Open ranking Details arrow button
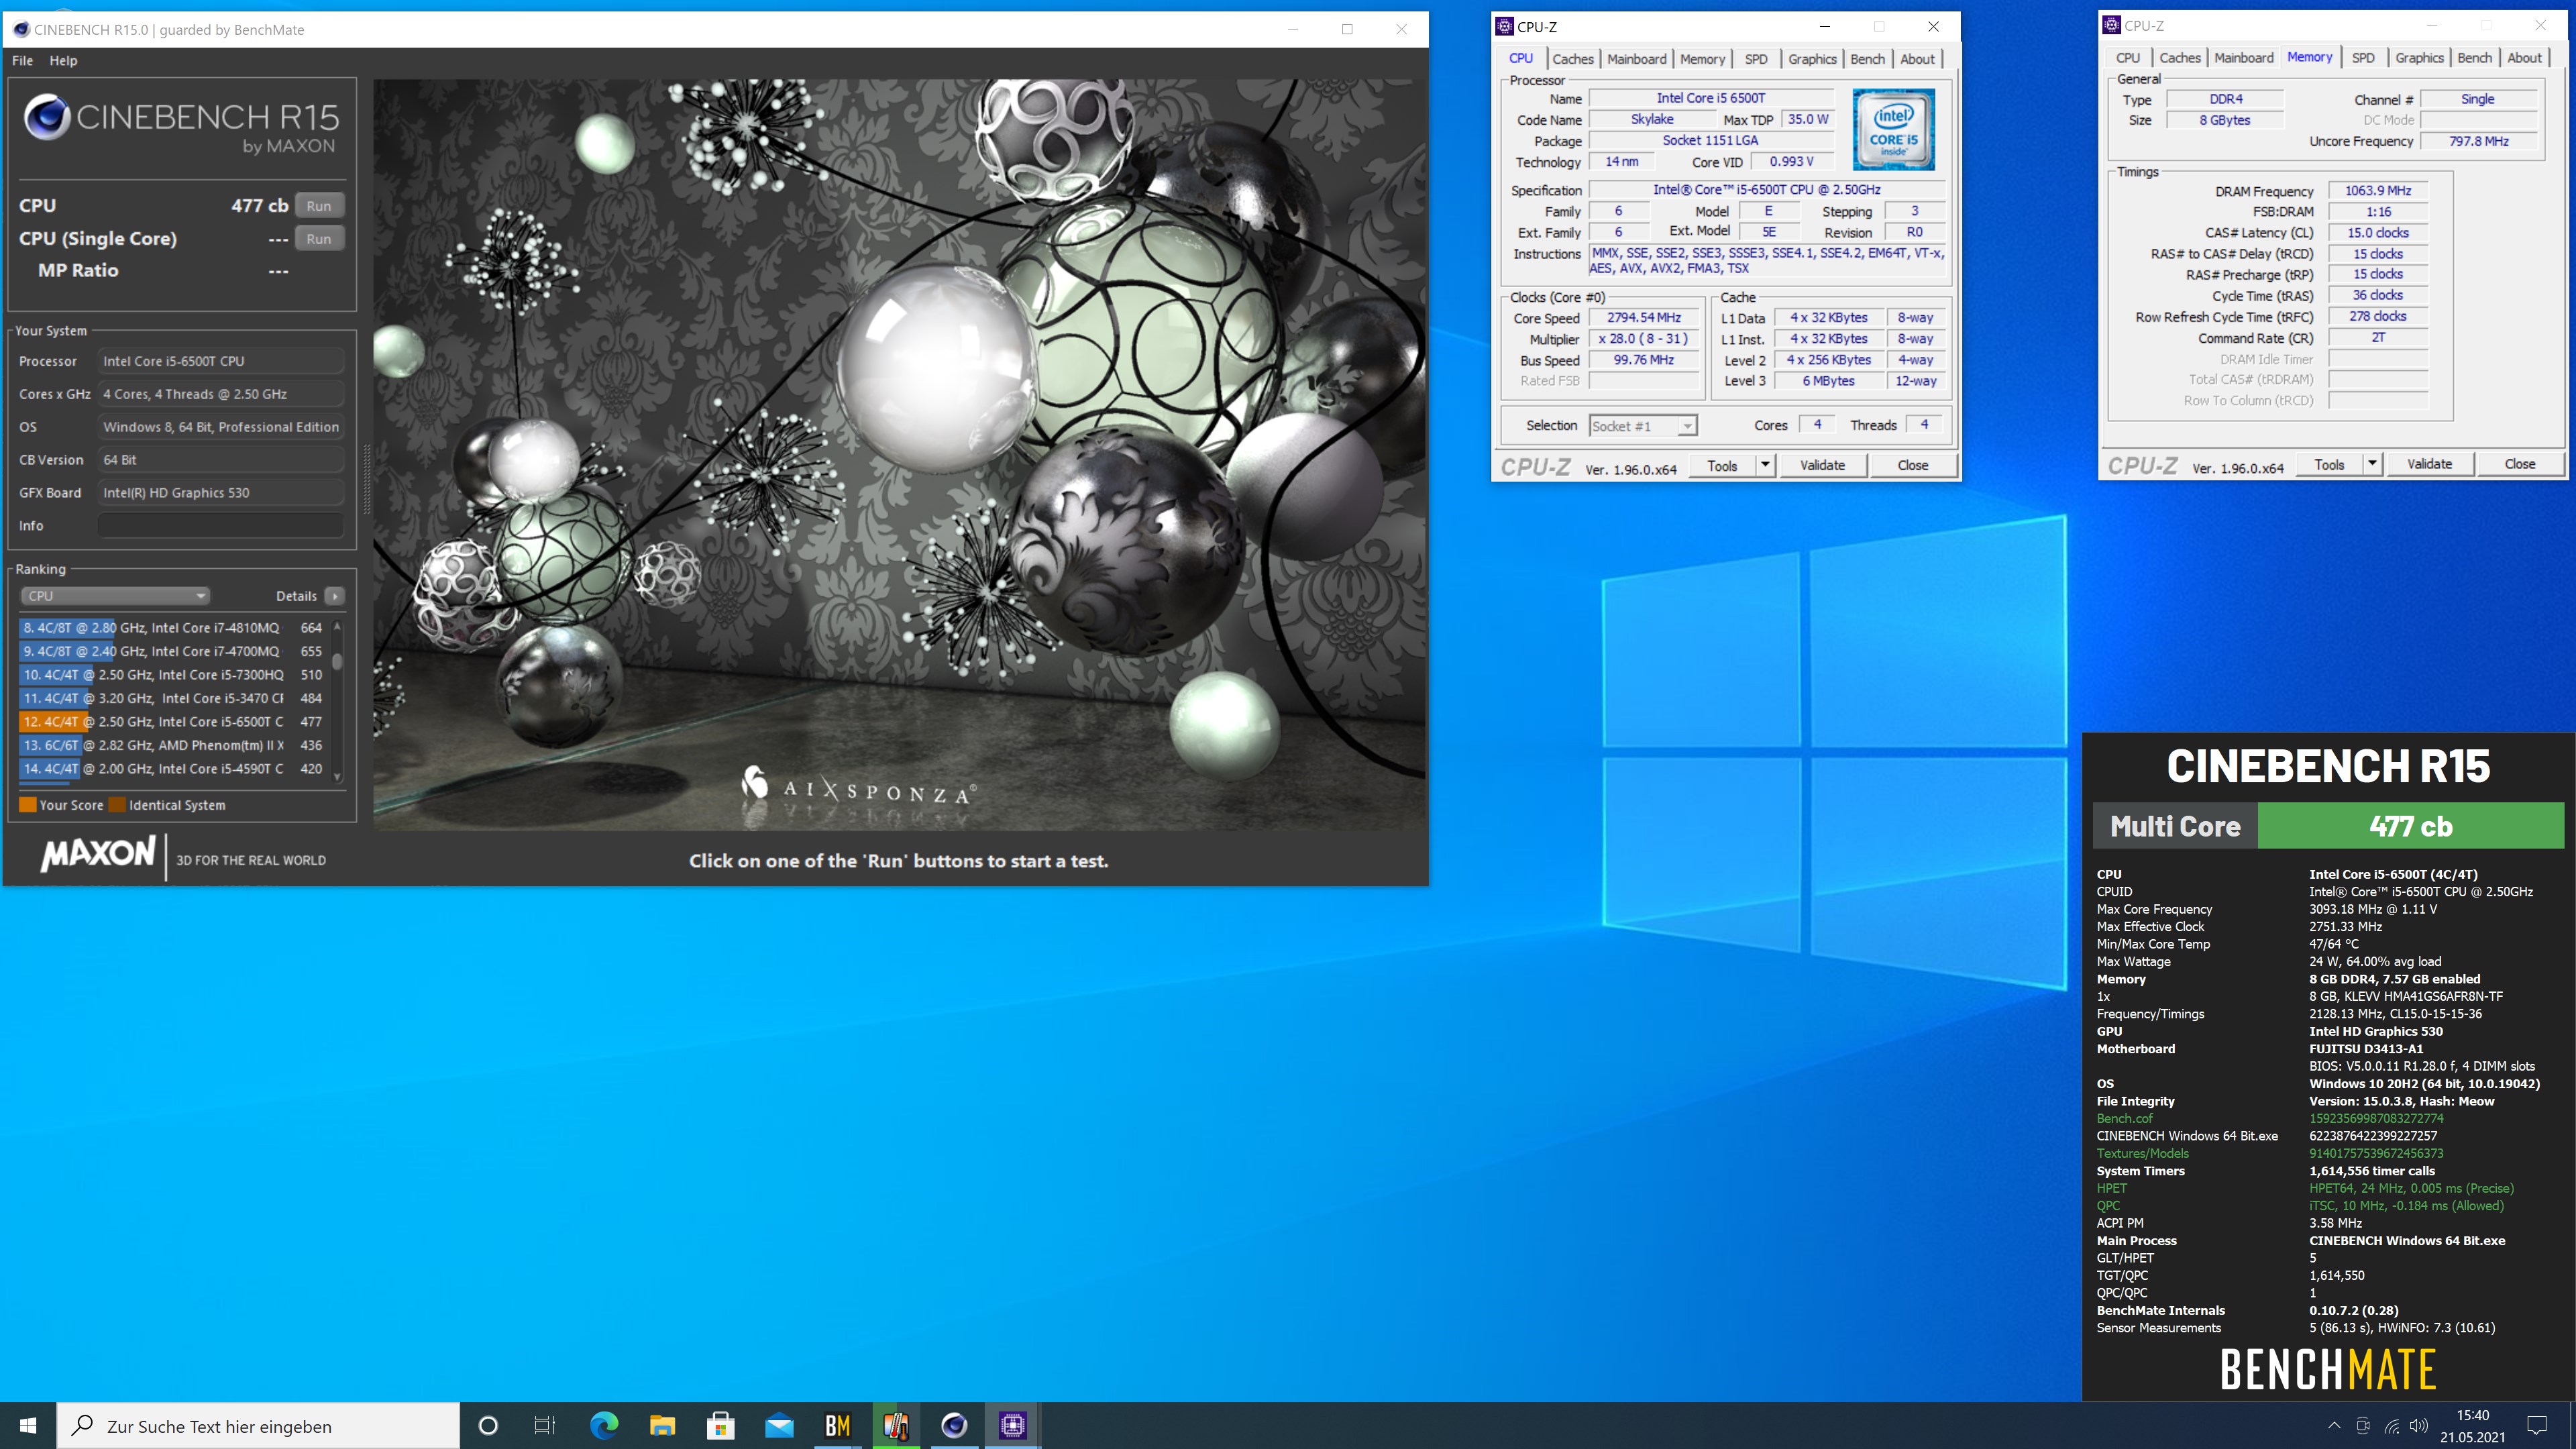Viewport: 2576px width, 1449px height. [x=335, y=596]
